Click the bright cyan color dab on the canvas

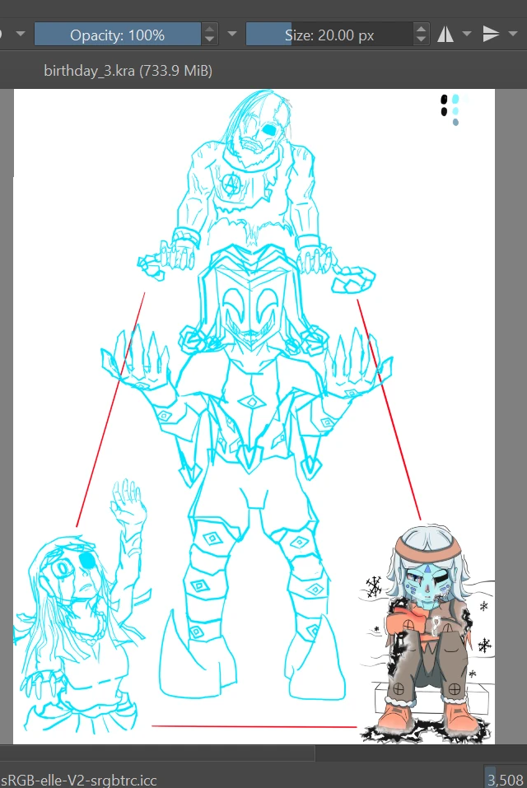pos(455,99)
